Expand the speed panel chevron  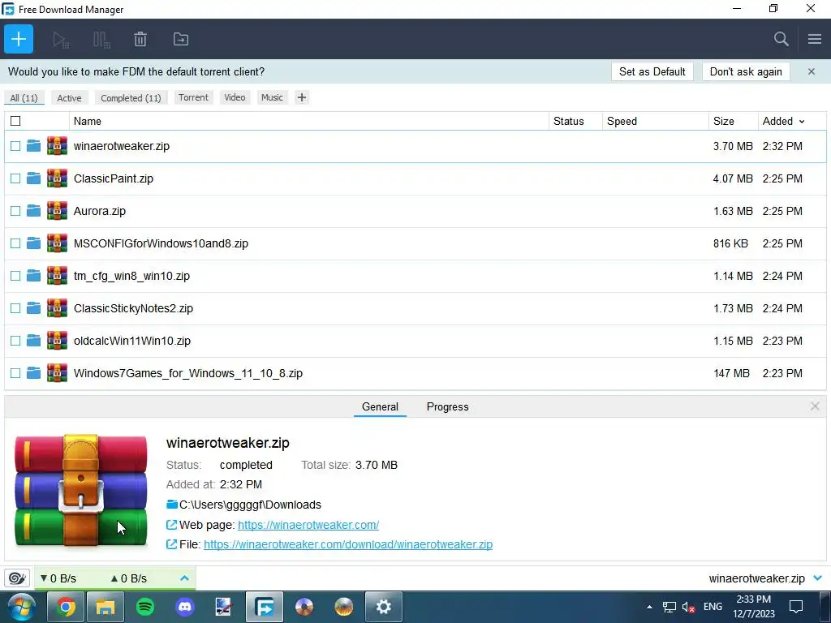[x=184, y=578]
